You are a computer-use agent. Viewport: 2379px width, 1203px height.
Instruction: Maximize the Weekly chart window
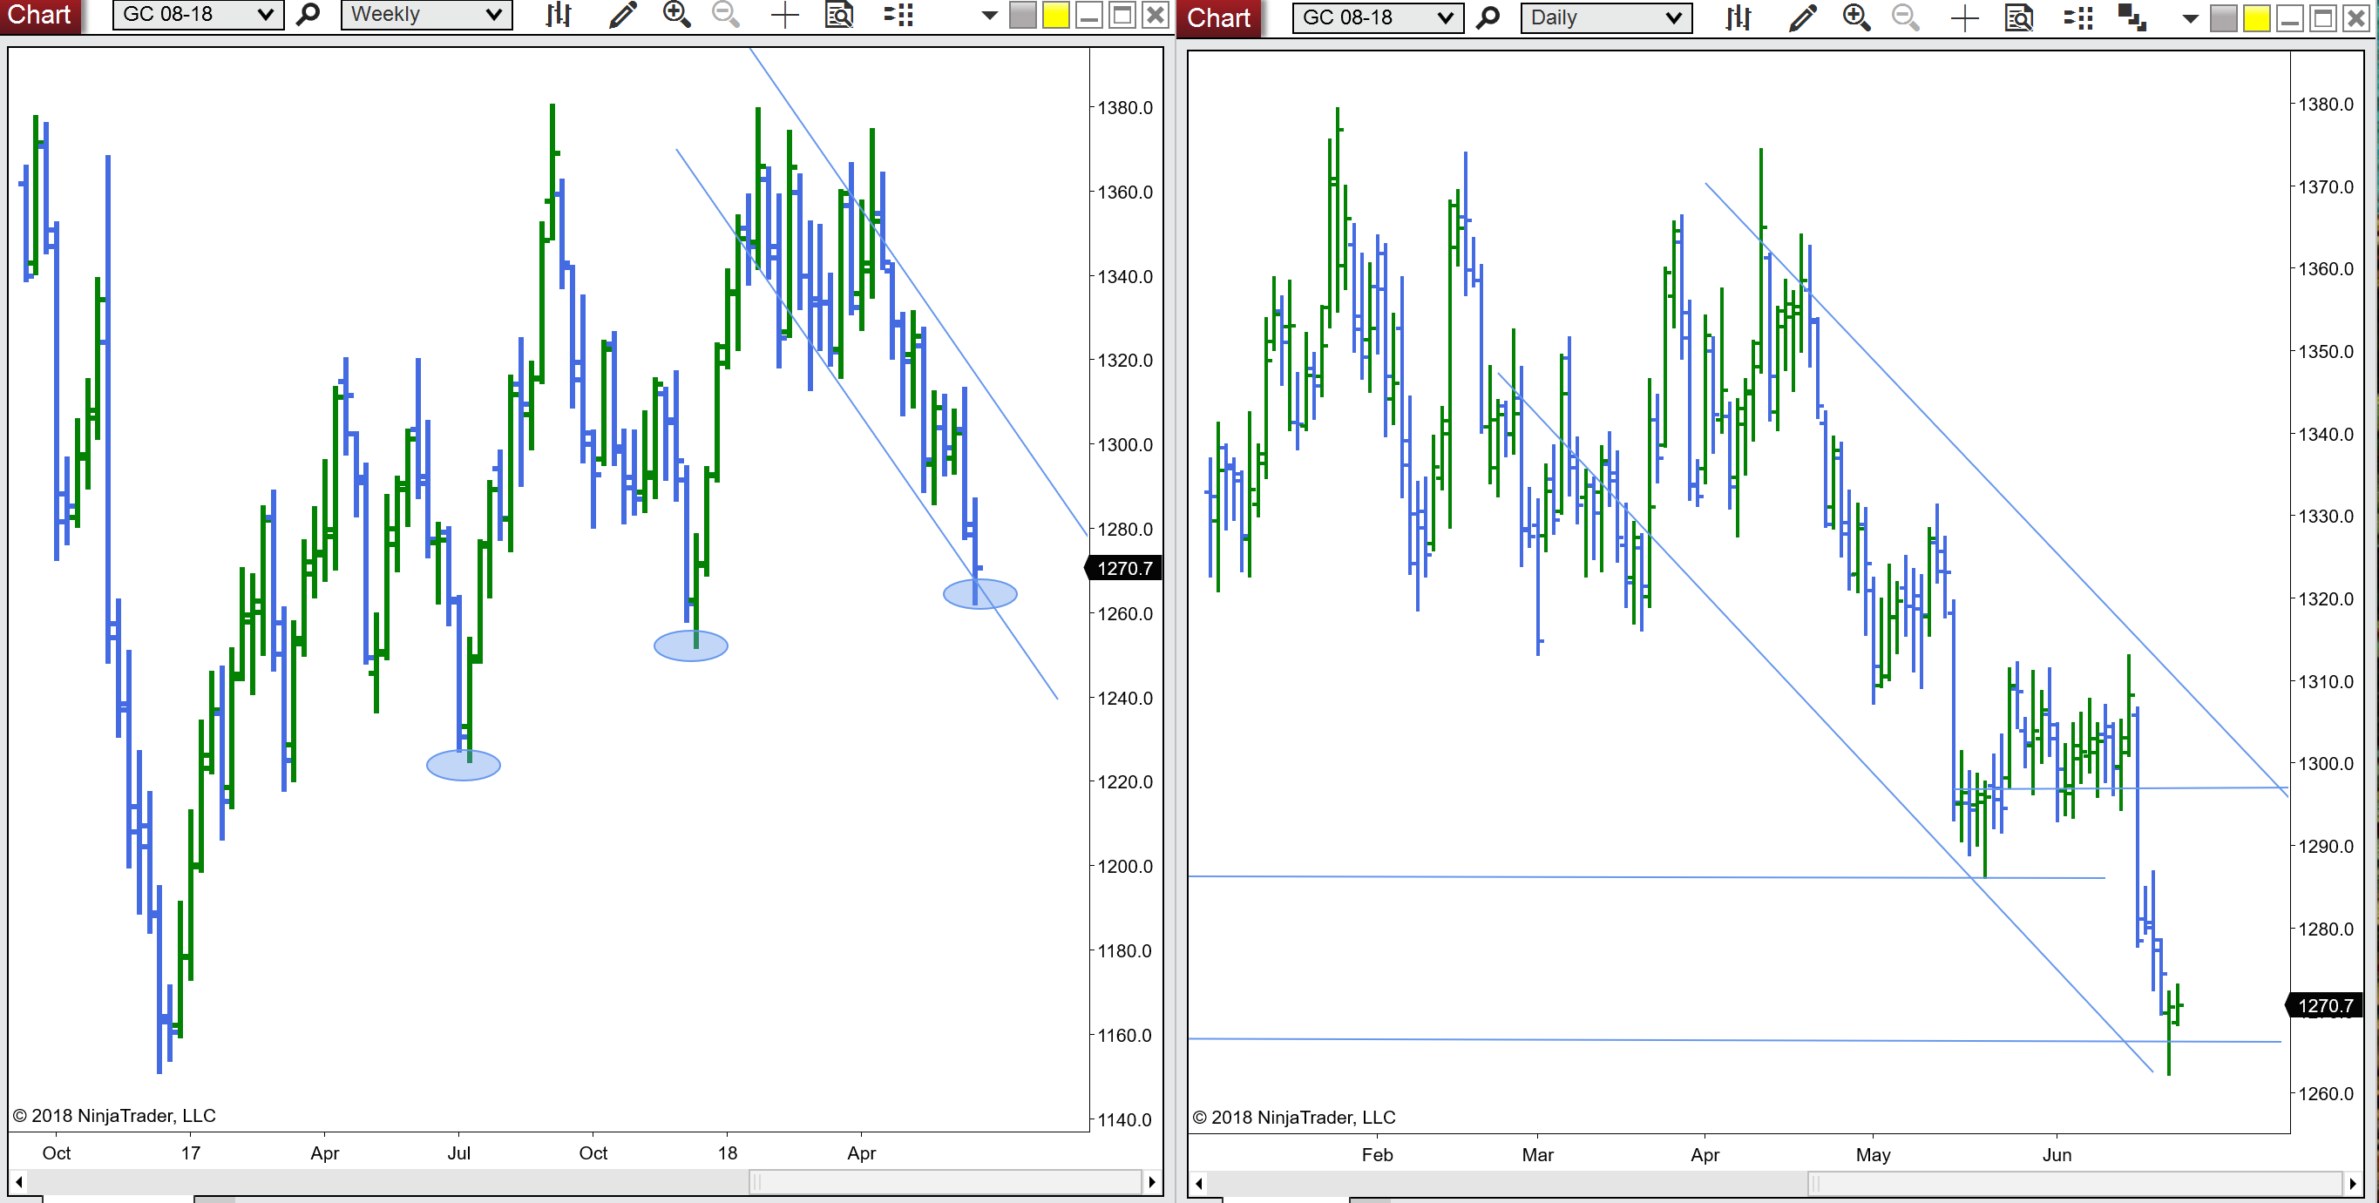1122,16
